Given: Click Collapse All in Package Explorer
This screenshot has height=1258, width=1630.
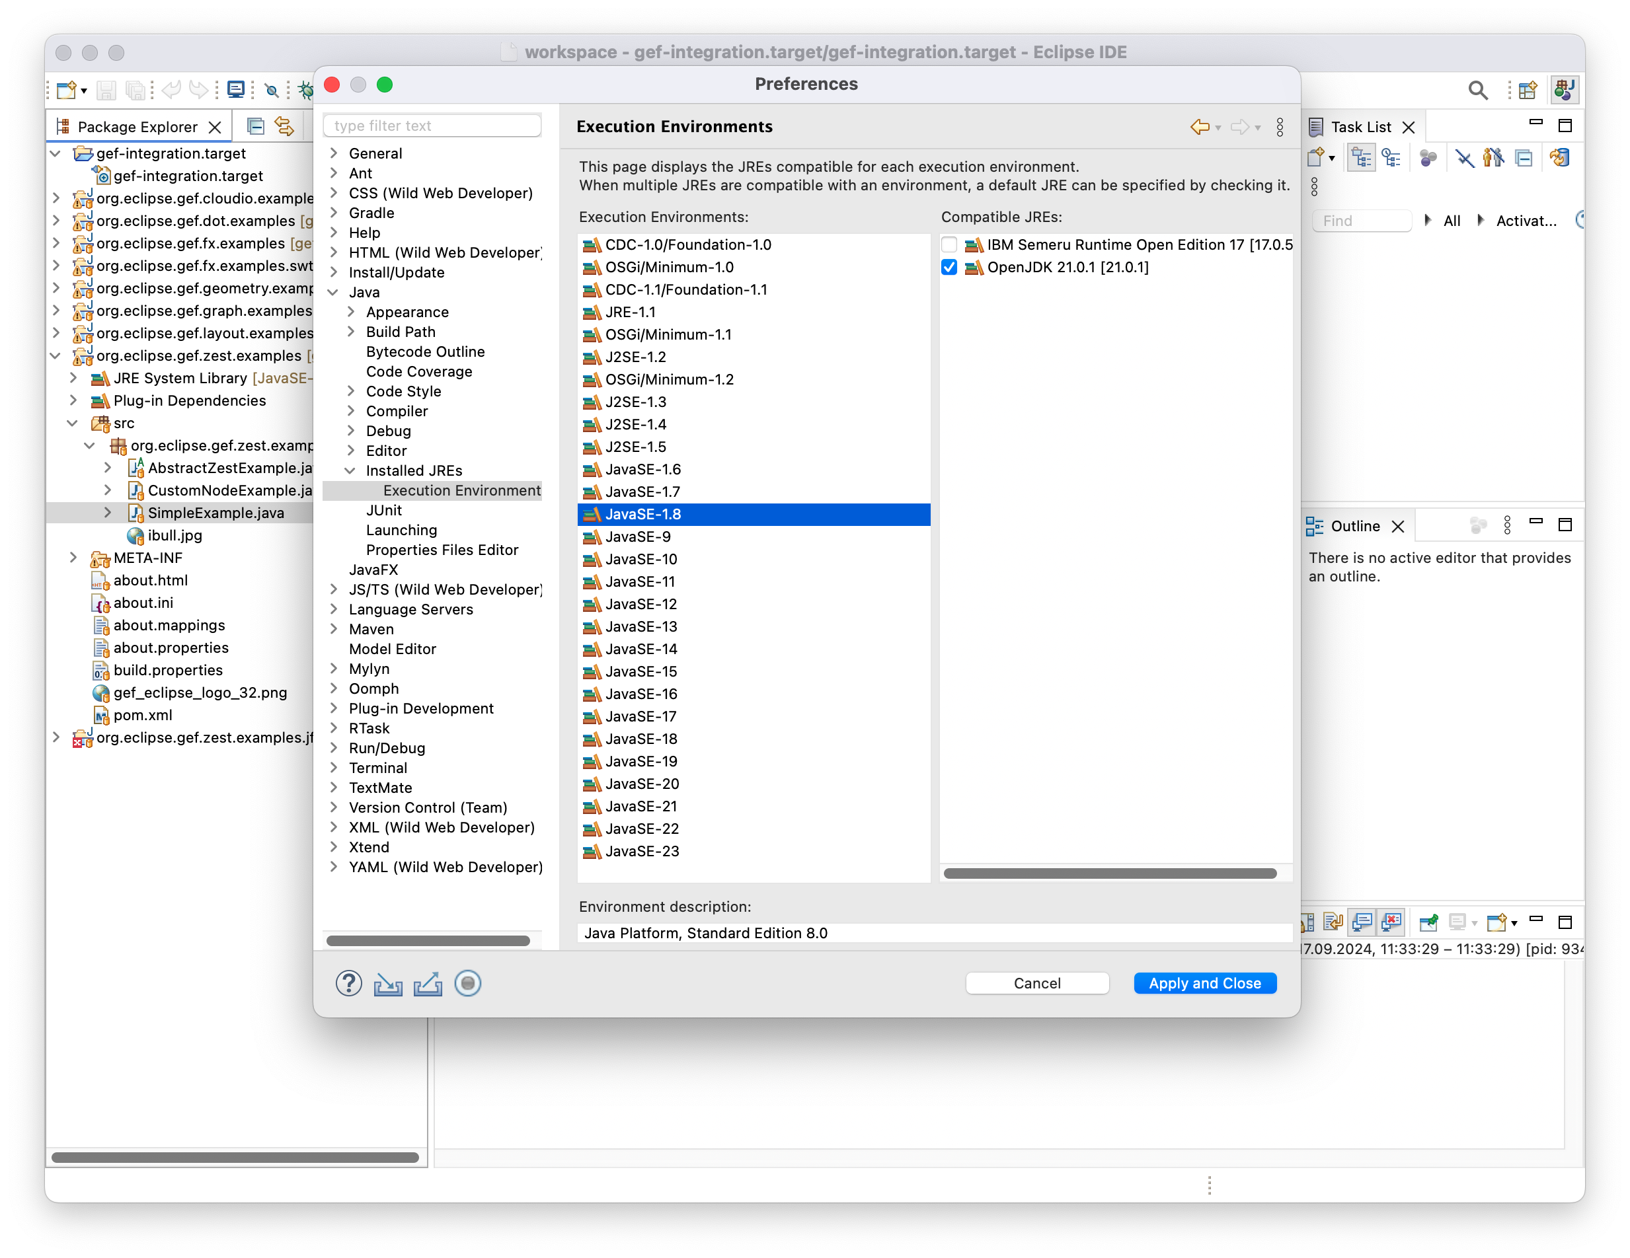Looking at the screenshot, I should 255,126.
